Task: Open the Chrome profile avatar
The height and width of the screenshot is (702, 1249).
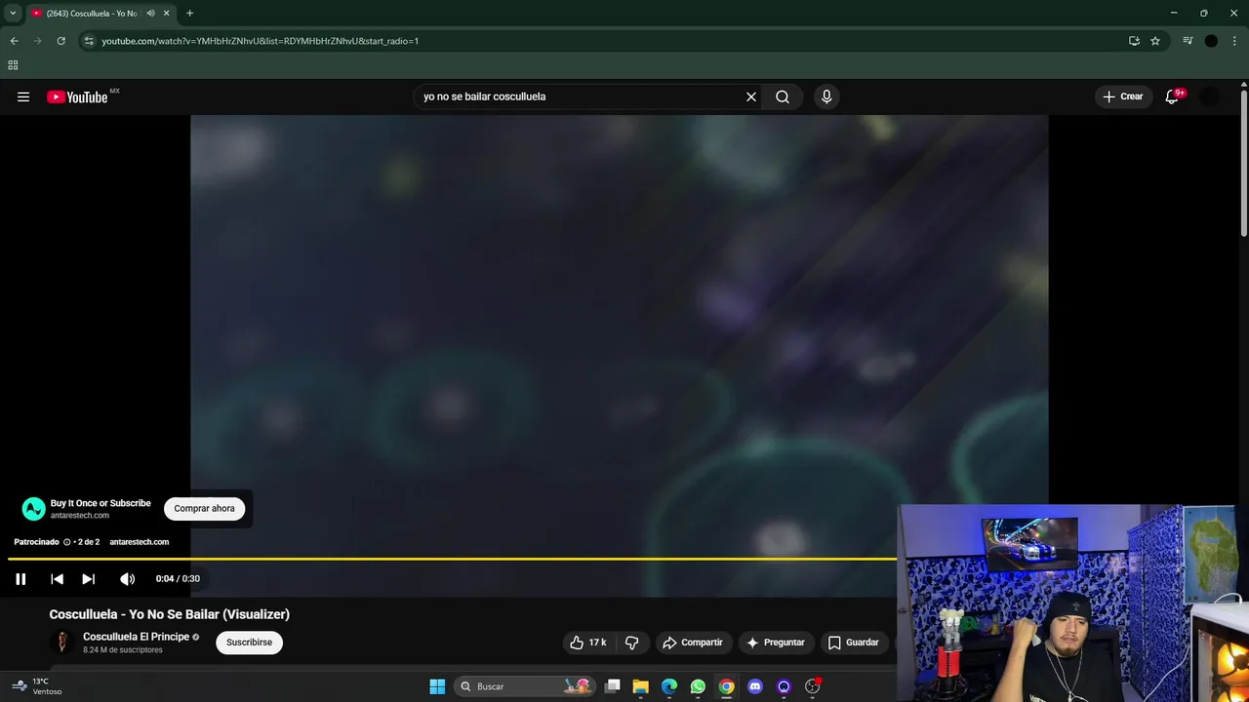Action: [1211, 41]
